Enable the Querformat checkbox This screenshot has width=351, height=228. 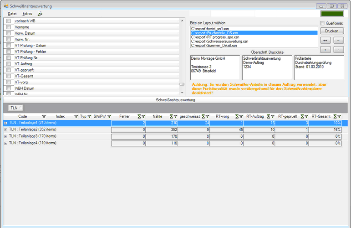tap(322, 23)
